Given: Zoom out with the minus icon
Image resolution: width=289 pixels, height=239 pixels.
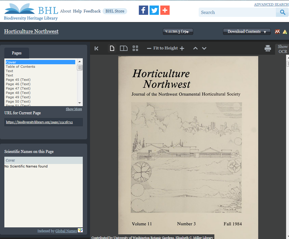Looking at the screenshot, I should [x=149, y=48].
